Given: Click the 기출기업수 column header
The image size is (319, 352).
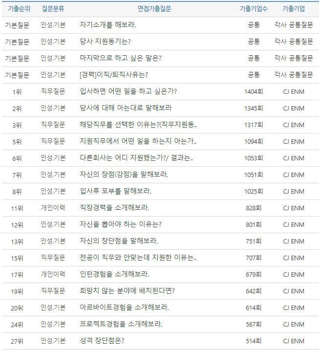Looking at the screenshot, I should coord(254,9).
